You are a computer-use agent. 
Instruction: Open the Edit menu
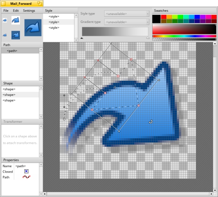16,11
